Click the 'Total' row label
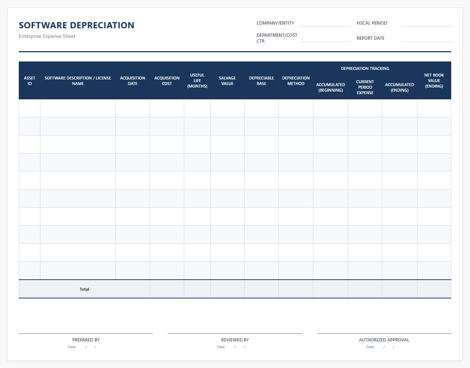470x368 pixels. (x=84, y=289)
